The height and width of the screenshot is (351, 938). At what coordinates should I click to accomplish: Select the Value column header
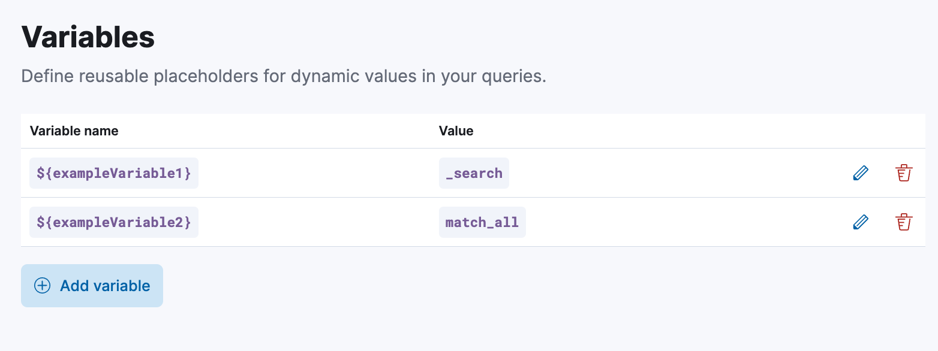point(456,131)
